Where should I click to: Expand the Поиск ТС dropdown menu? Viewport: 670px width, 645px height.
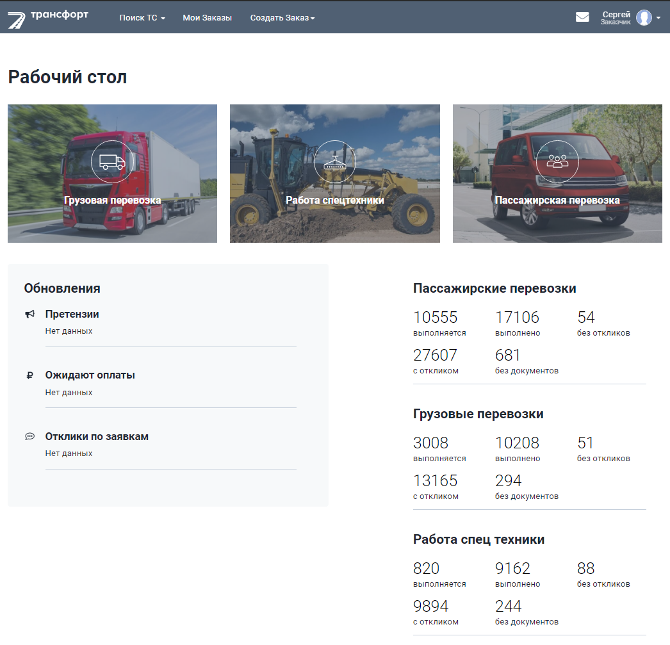click(x=142, y=18)
